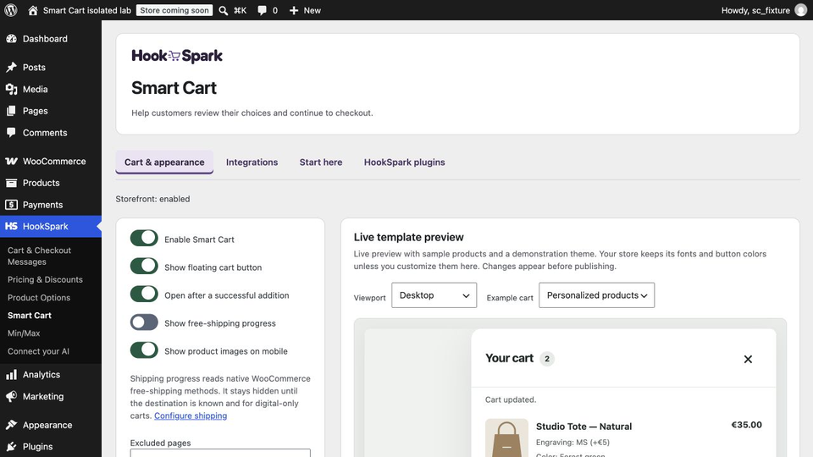
Task: Click the user avatar icon
Action: pyautogui.click(x=801, y=10)
